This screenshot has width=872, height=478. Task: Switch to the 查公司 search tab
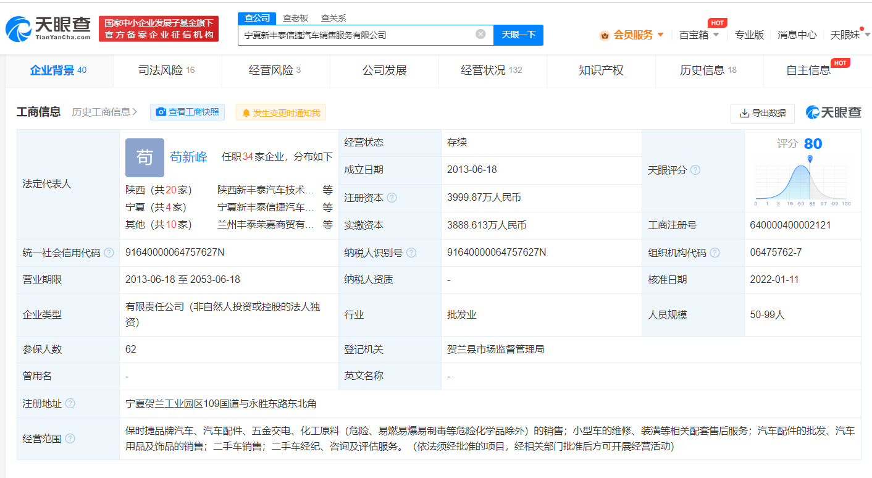(257, 18)
